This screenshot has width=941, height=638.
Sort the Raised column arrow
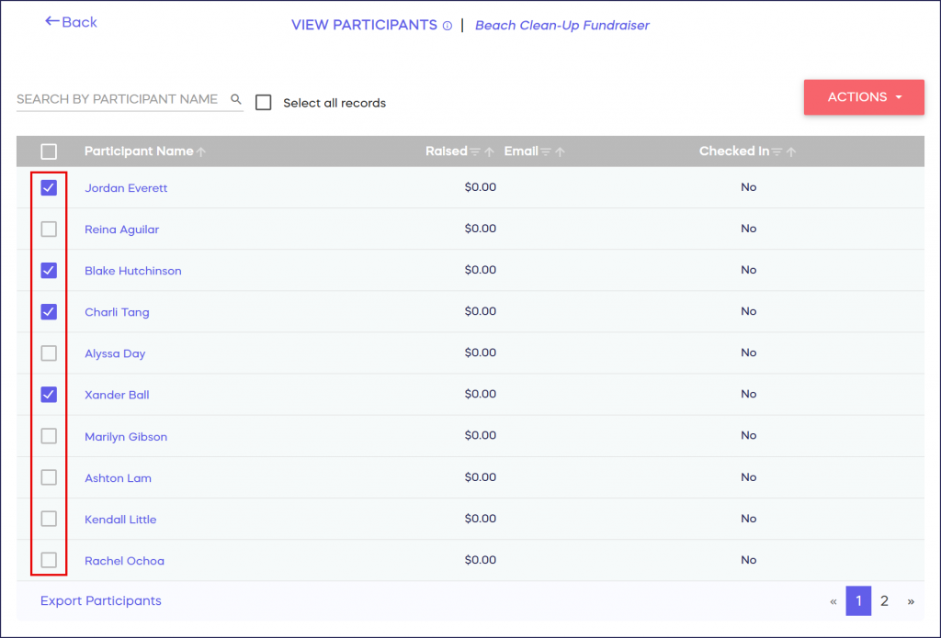[x=489, y=151]
